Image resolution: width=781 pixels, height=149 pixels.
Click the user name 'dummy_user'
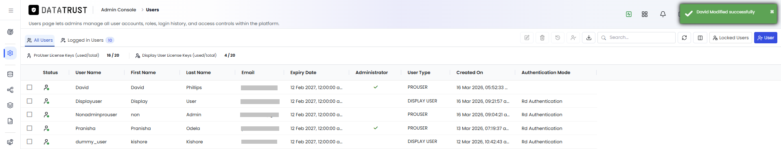pos(91,142)
